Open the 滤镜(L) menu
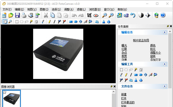 [81, 9]
